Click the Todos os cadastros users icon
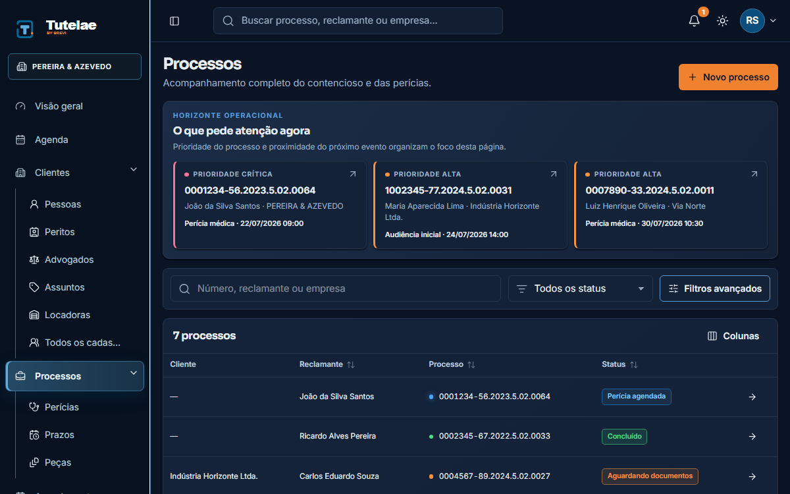Image resolution: width=790 pixels, height=494 pixels. [x=34, y=343]
